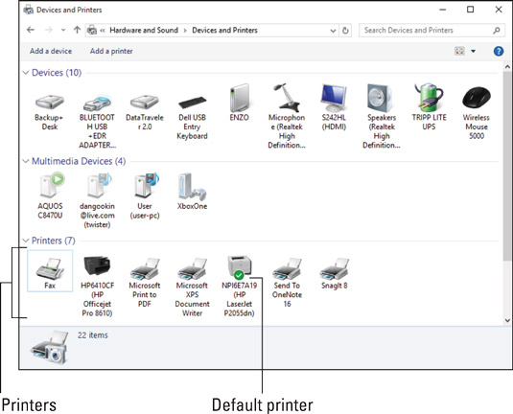The height and width of the screenshot is (414, 513).
Task: Select the Microsoft XPS Document Writer printer
Action: point(192,268)
